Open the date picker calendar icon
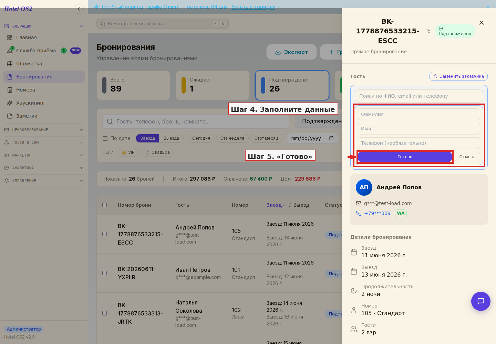 pyautogui.click(x=331, y=138)
